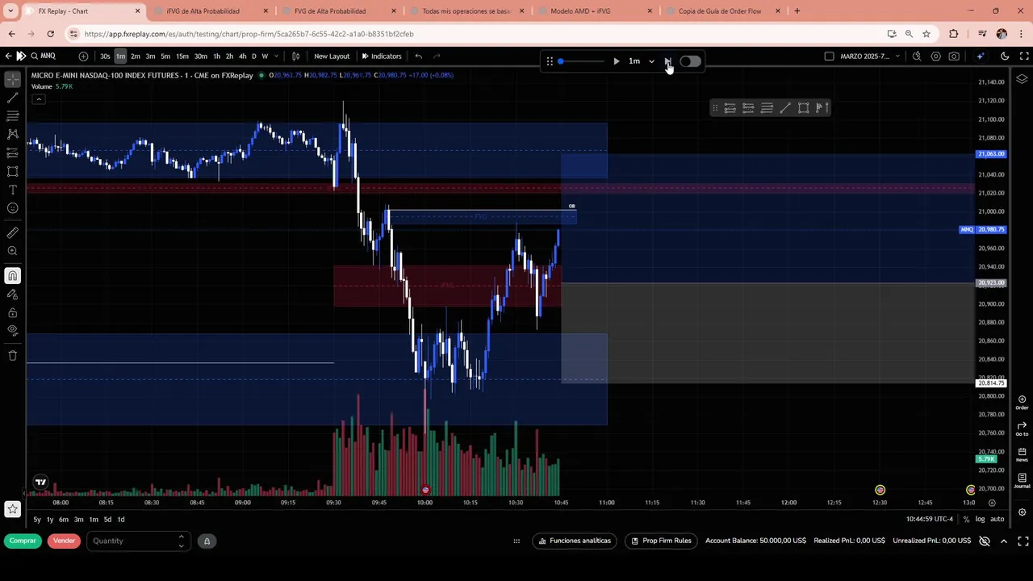Toggle the magnet snap mode
Image resolution: width=1033 pixels, height=581 pixels.
click(12, 276)
